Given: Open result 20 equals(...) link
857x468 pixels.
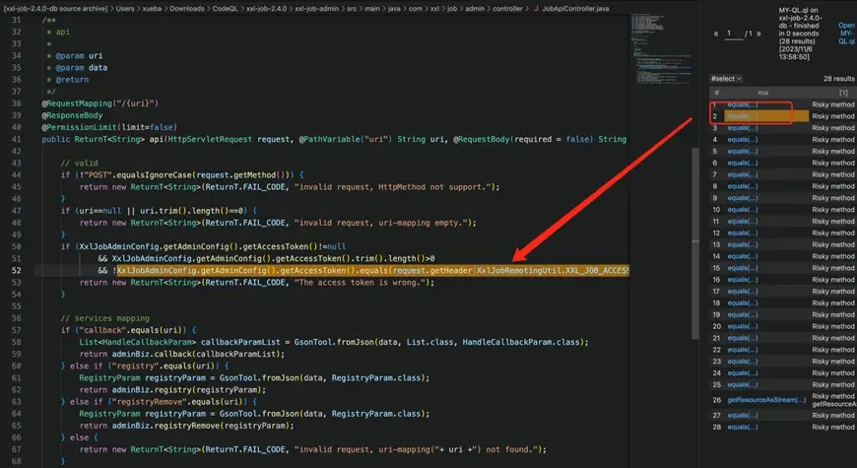Looking at the screenshot, I should 742,326.
